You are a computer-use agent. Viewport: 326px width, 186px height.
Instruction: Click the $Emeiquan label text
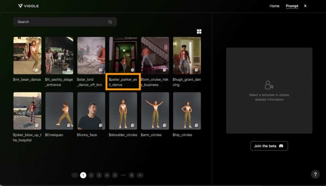click(54, 135)
